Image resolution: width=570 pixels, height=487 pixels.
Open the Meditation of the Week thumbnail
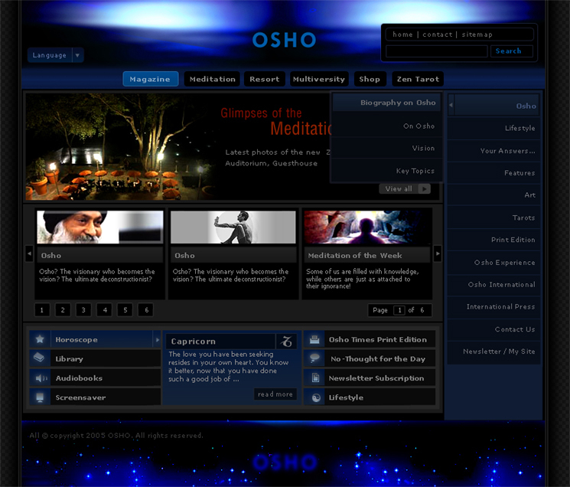coord(367,227)
